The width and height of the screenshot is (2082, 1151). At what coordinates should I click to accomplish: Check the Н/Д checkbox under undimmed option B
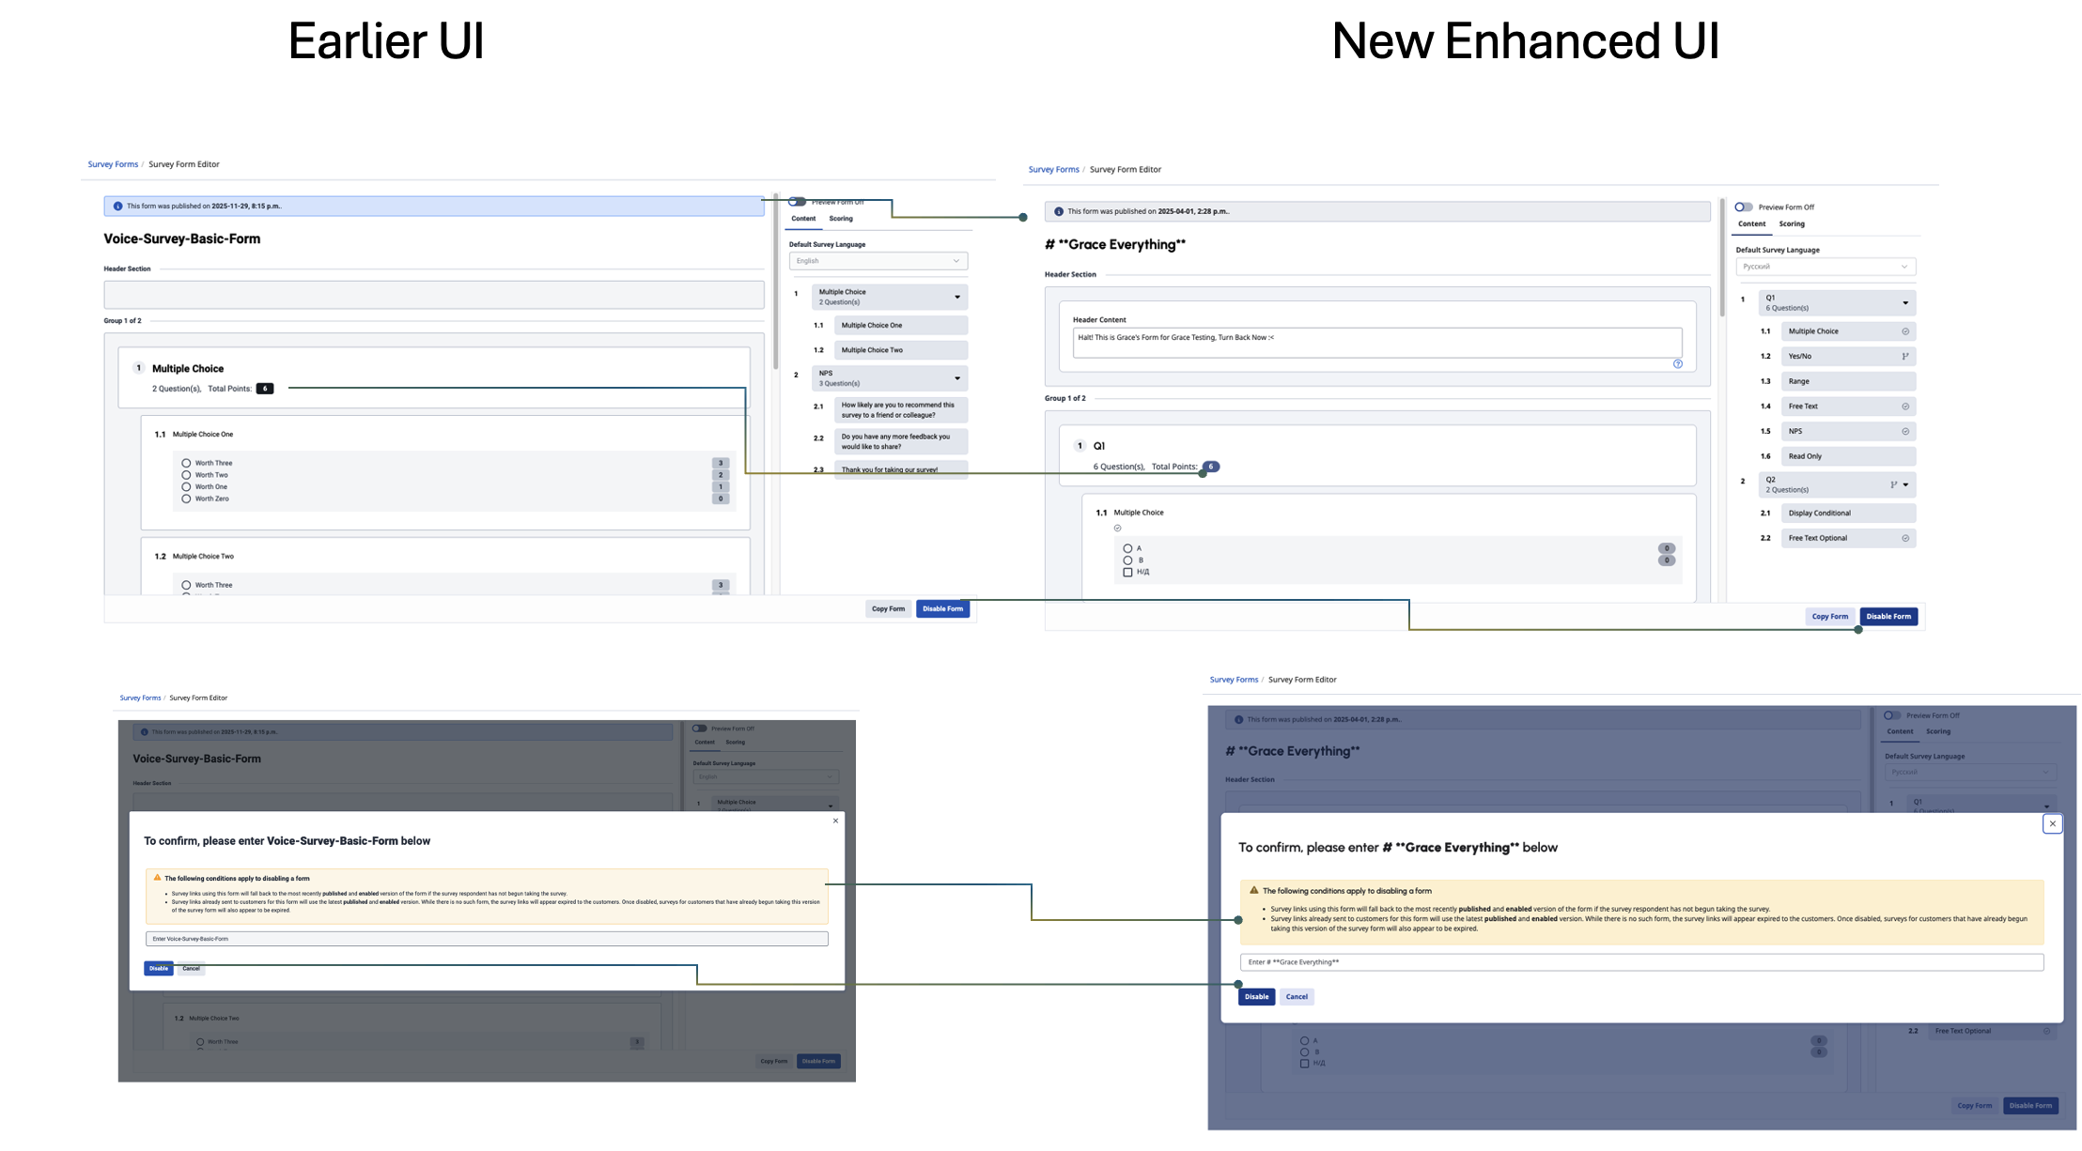(1127, 573)
